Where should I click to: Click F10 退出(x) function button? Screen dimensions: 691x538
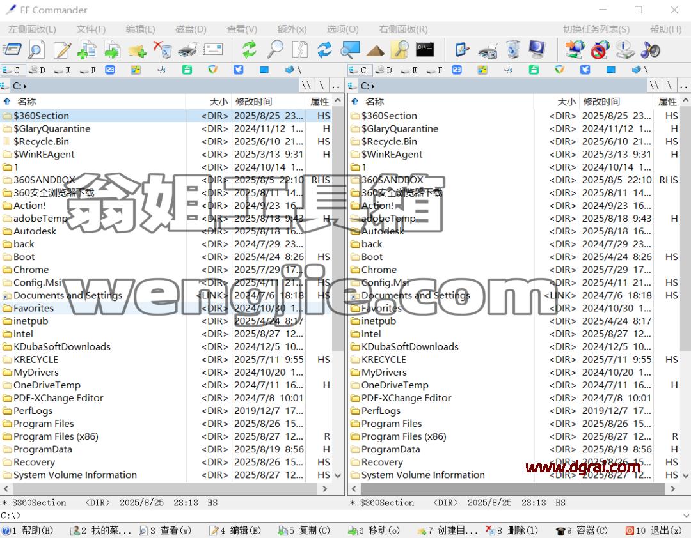pos(653,530)
